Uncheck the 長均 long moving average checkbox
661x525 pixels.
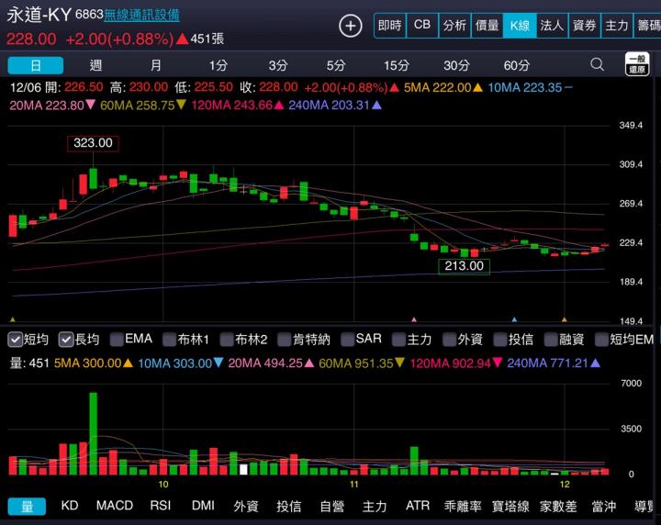pos(67,340)
